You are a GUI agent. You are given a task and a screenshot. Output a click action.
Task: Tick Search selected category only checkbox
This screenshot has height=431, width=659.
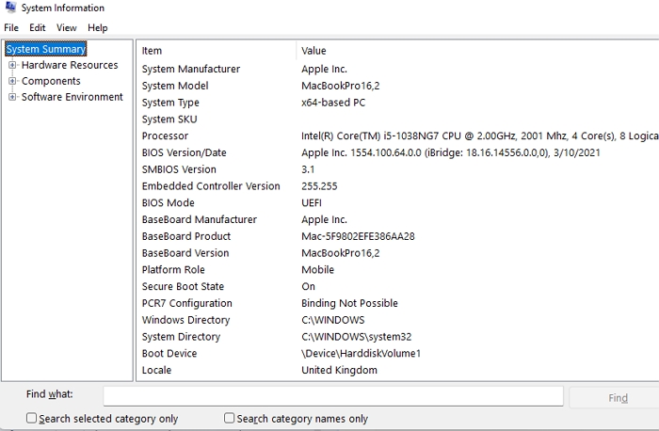point(31,418)
